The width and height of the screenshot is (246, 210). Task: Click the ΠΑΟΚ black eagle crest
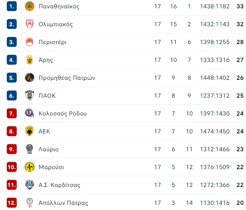click(29, 95)
